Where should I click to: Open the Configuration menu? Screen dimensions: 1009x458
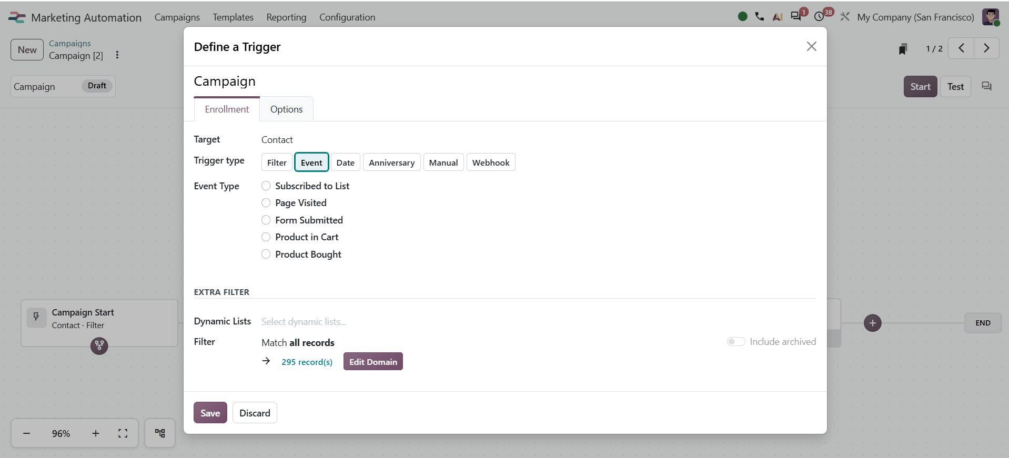pos(347,17)
